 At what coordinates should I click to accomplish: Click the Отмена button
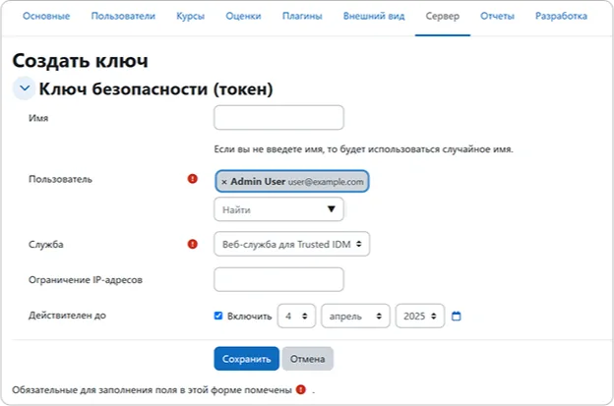tap(308, 359)
